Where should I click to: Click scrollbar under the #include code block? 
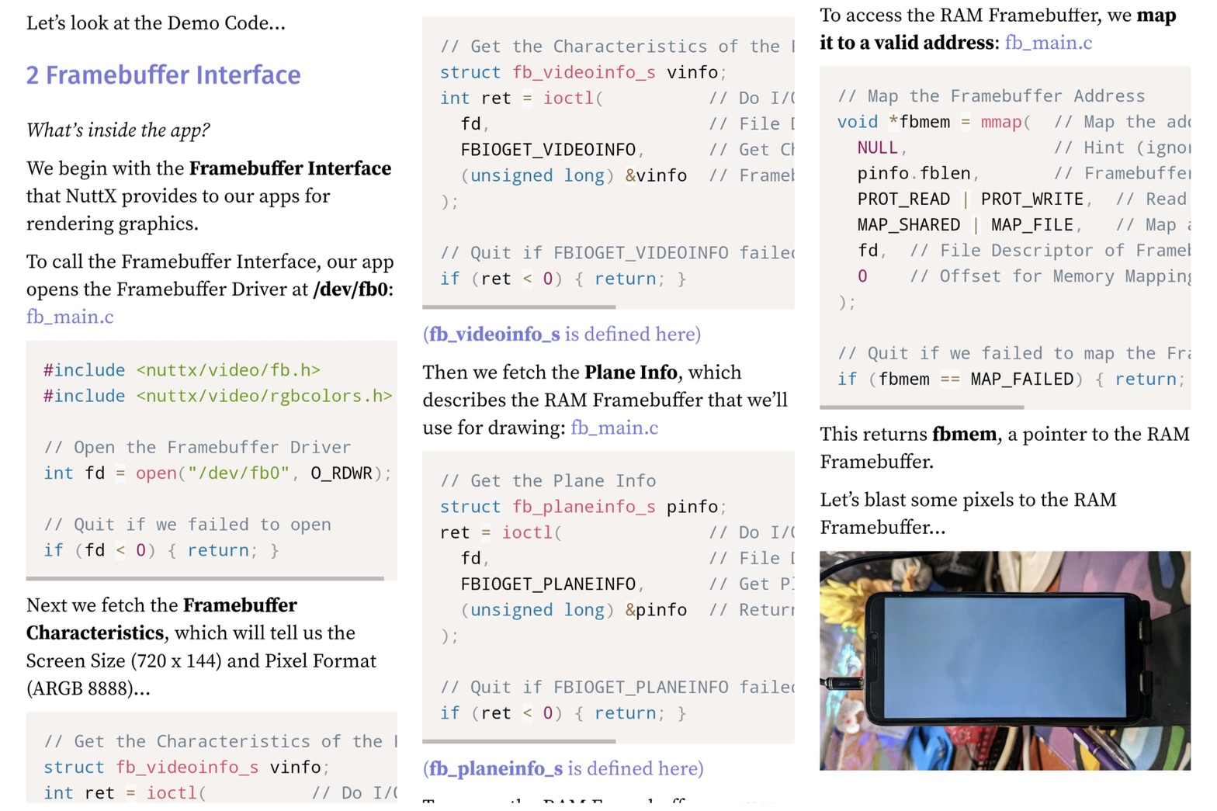[x=205, y=578]
